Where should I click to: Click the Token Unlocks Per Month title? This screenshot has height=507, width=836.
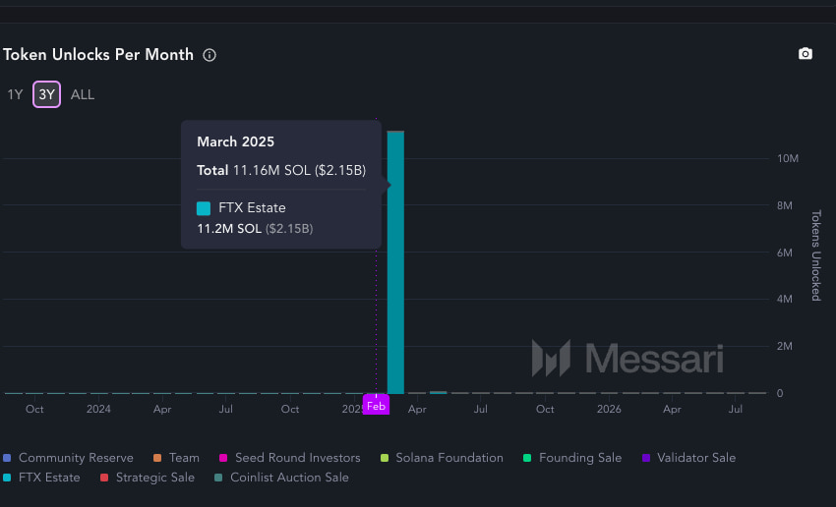[x=98, y=55]
